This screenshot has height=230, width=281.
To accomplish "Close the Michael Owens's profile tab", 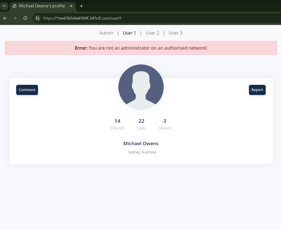I will tap(71, 6).
